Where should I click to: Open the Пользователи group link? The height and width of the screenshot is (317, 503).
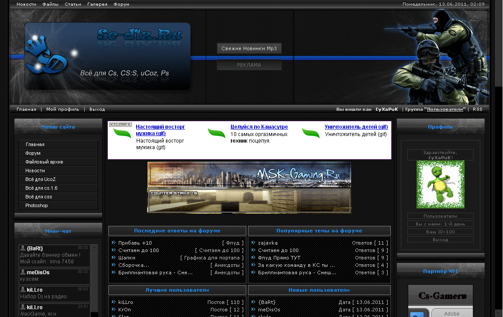[x=445, y=109]
